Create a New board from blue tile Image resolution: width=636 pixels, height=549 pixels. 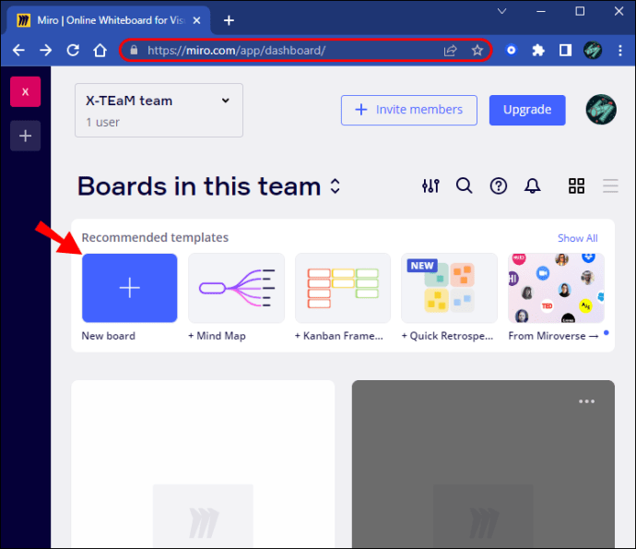point(129,288)
